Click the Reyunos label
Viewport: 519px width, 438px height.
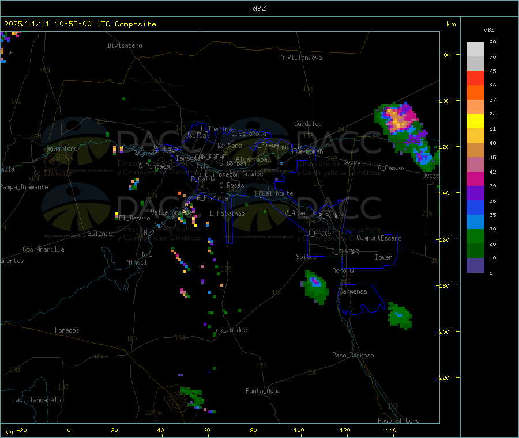(x=146, y=153)
